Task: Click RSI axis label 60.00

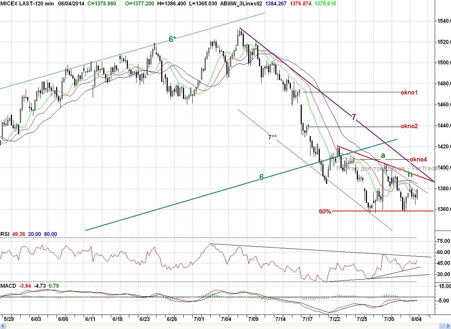Action: 443,252
